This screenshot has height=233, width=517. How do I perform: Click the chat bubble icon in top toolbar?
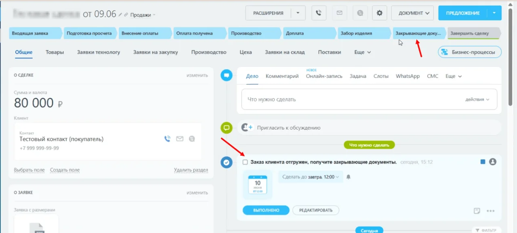pyautogui.click(x=360, y=13)
